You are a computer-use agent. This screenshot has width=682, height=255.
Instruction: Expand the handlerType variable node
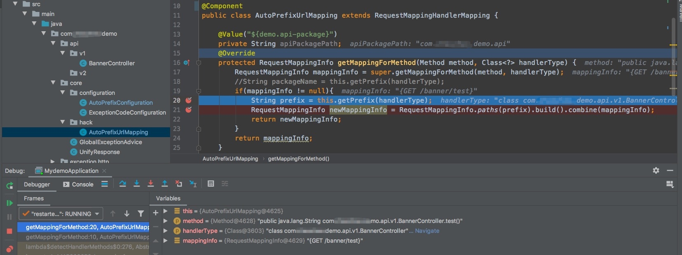[x=166, y=231]
